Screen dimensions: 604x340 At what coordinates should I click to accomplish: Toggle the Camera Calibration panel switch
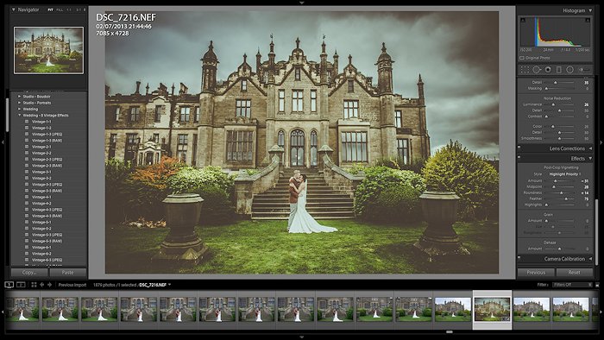pos(519,258)
